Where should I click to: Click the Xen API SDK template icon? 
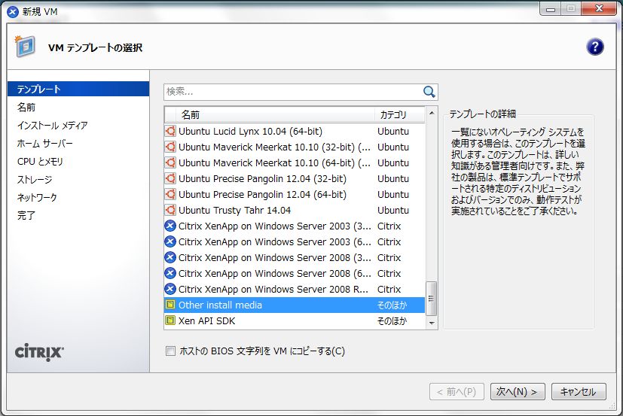(x=170, y=320)
